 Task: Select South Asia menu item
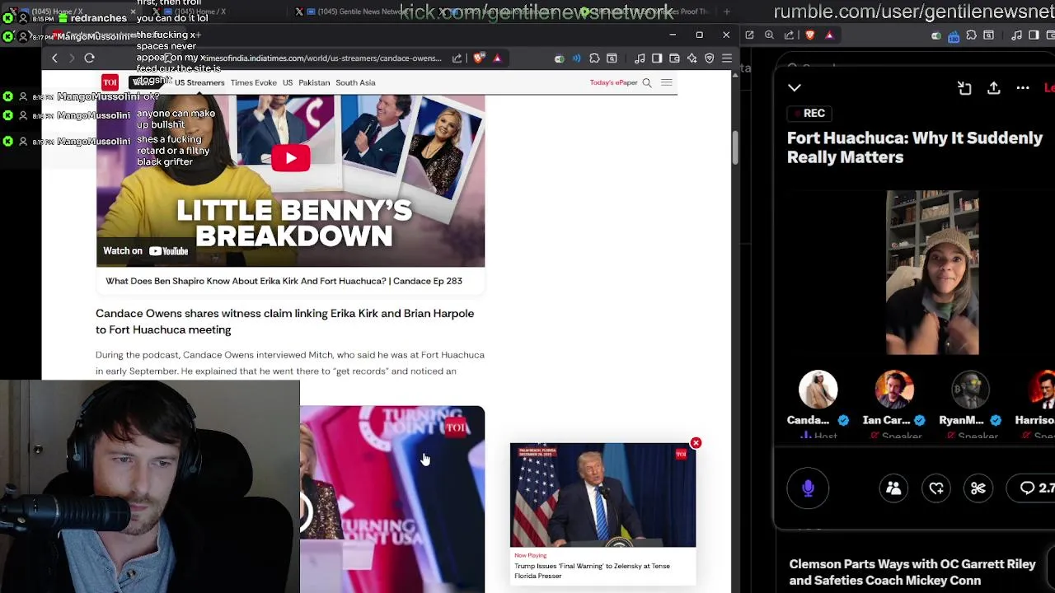pos(355,82)
